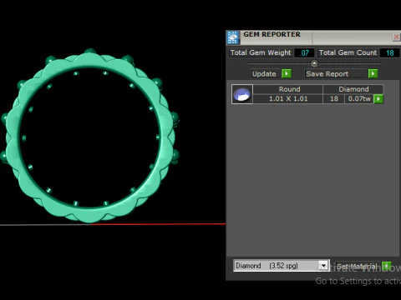401x300 pixels.
Task: Select the round gem thumbnail
Action: tap(242, 94)
